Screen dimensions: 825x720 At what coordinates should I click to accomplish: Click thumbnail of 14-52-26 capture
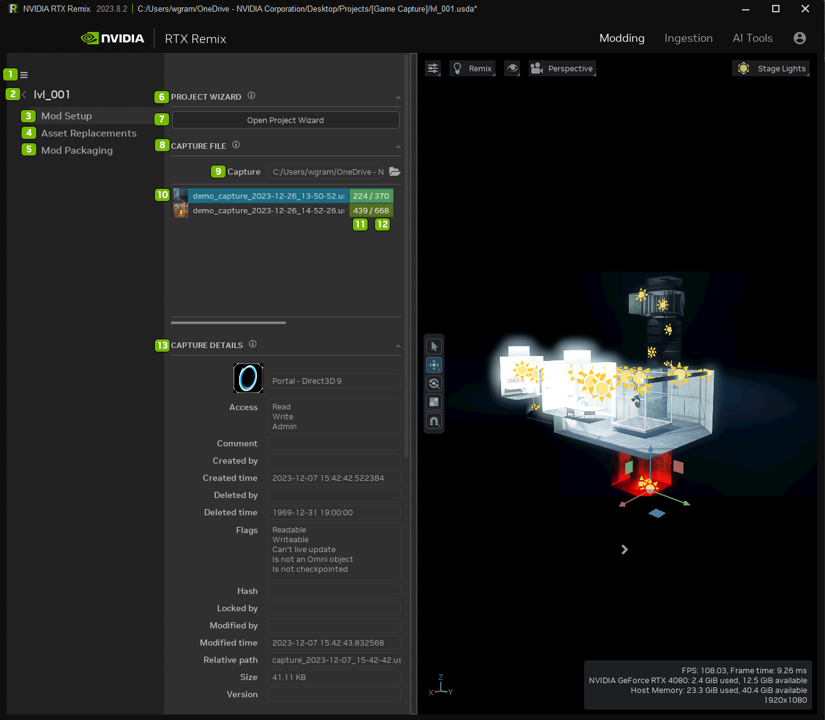click(x=180, y=211)
